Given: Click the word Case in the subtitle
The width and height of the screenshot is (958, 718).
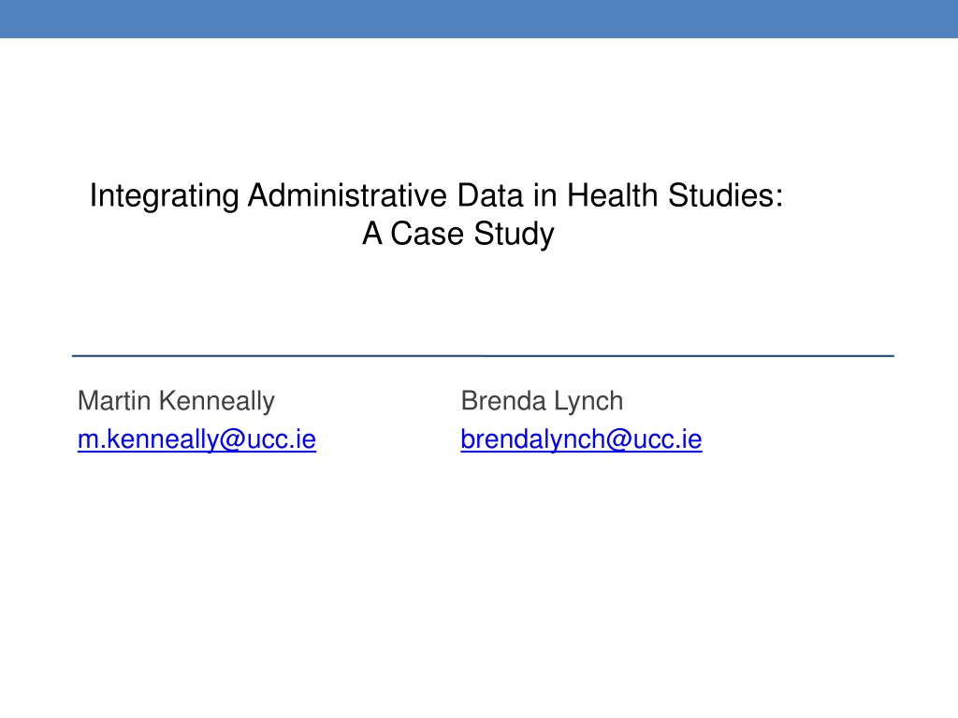Looking at the screenshot, I should point(427,234).
